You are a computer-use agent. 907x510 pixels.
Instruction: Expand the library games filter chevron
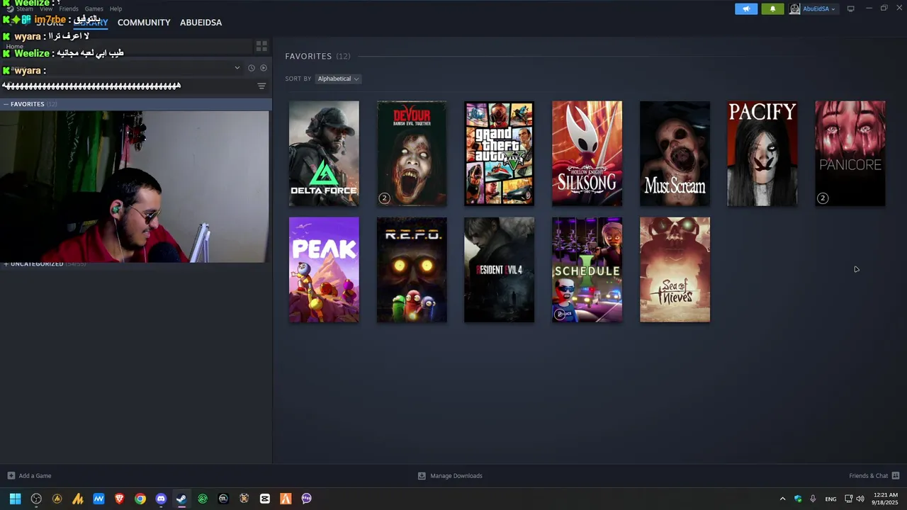237,68
